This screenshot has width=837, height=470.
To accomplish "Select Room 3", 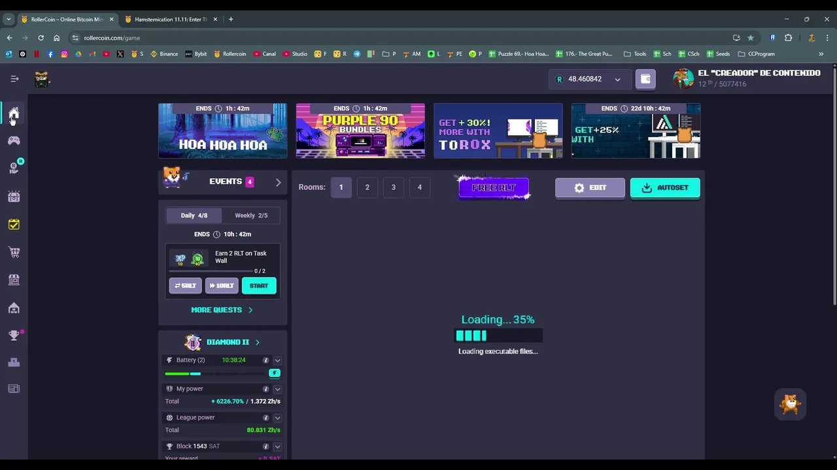I will pos(393,187).
